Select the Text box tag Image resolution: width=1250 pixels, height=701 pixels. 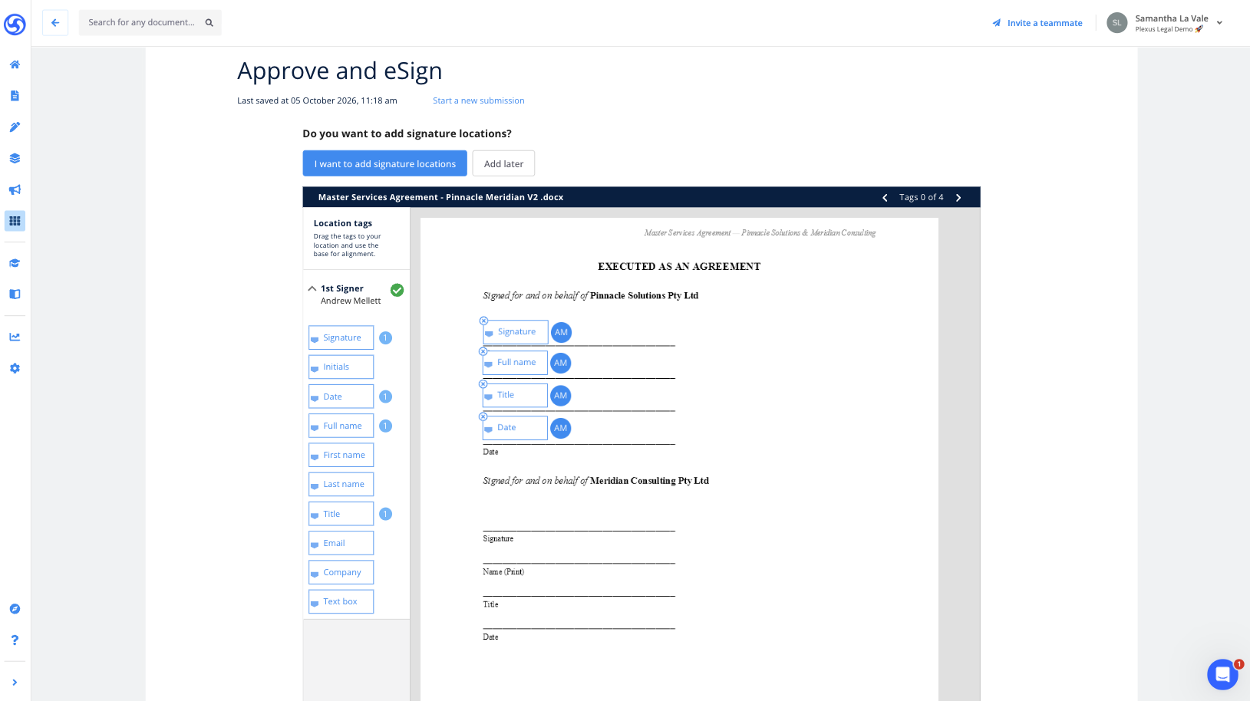coord(341,601)
